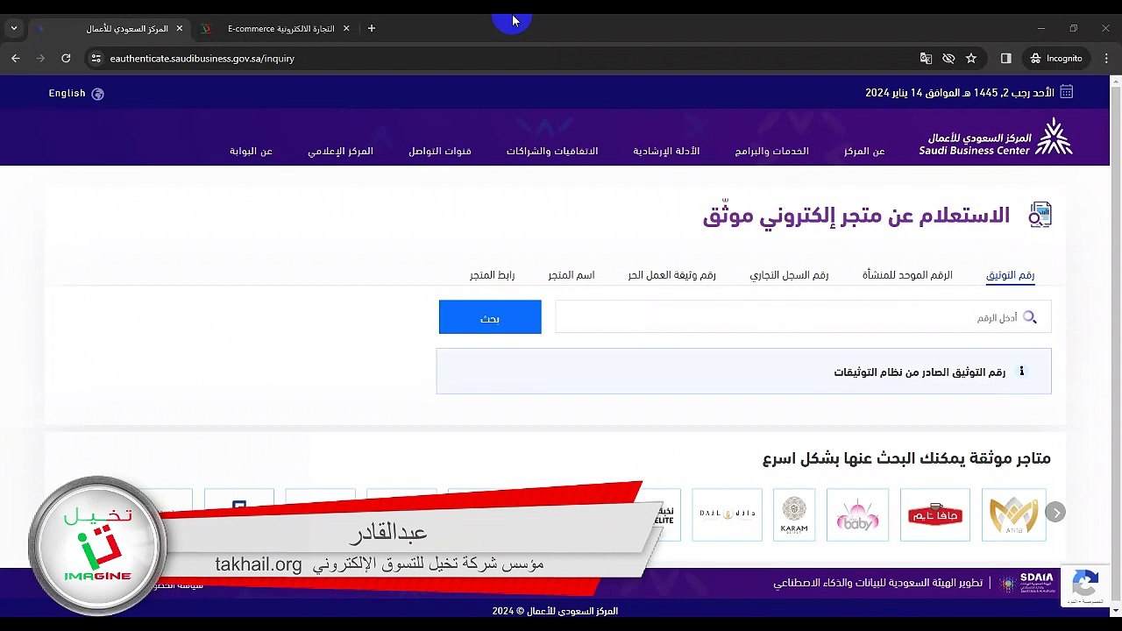Click the calendar icon beside the date

click(1067, 92)
